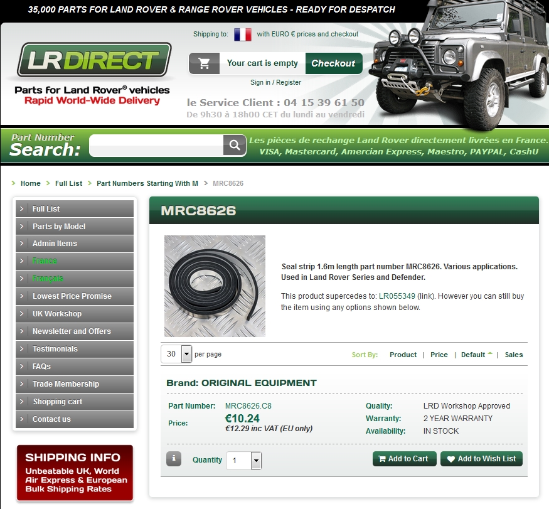Click the info icon beside Quantity
Screen dimensions: 549x509
pos(174,459)
